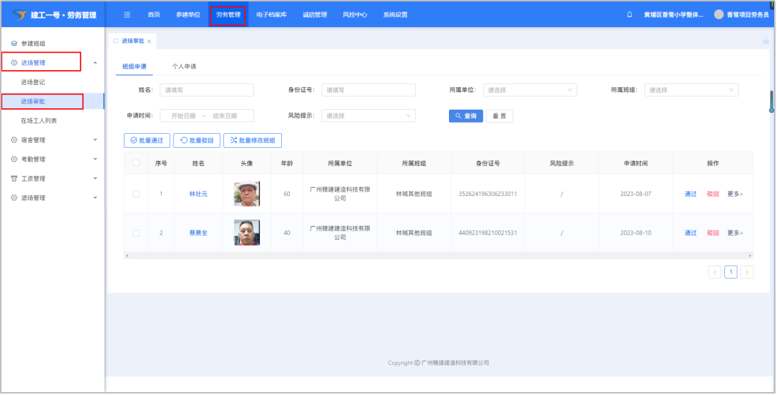This screenshot has width=777, height=395.
Task: Check the checkbox for row 1 林壮元
Action: click(x=136, y=194)
